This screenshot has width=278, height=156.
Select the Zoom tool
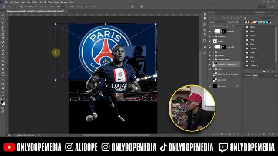(3, 92)
